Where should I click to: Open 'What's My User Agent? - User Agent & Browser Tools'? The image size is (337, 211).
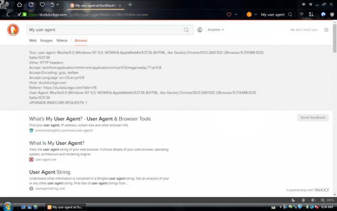[x=90, y=119]
